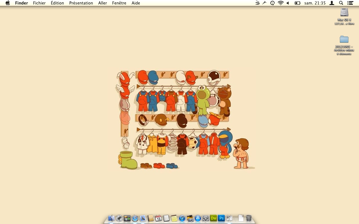Open the Aide menu
Screen dimensions: 359x224
point(136,3)
